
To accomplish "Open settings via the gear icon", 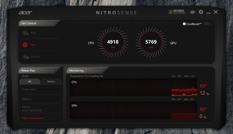I will pyautogui.click(x=201, y=12).
